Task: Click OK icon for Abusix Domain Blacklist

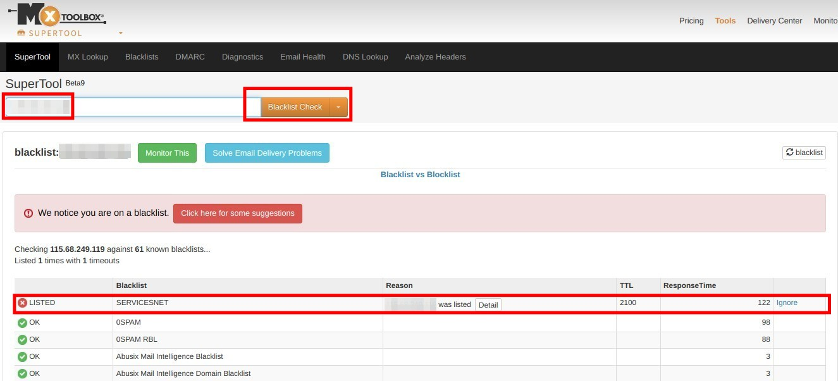Action: pyautogui.click(x=22, y=374)
